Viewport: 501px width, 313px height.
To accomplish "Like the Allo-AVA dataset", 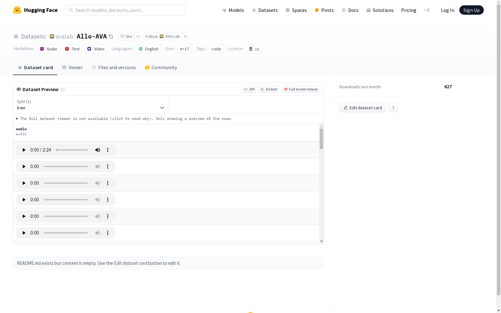I will point(127,36).
